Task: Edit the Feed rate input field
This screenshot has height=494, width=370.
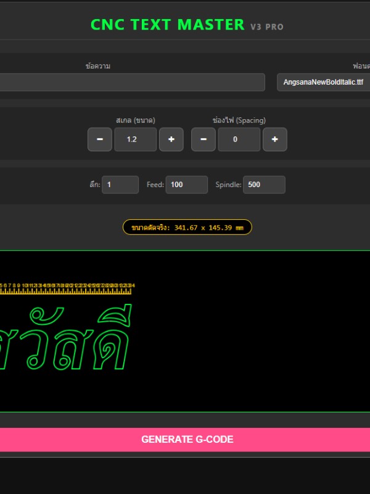Action: [186, 185]
